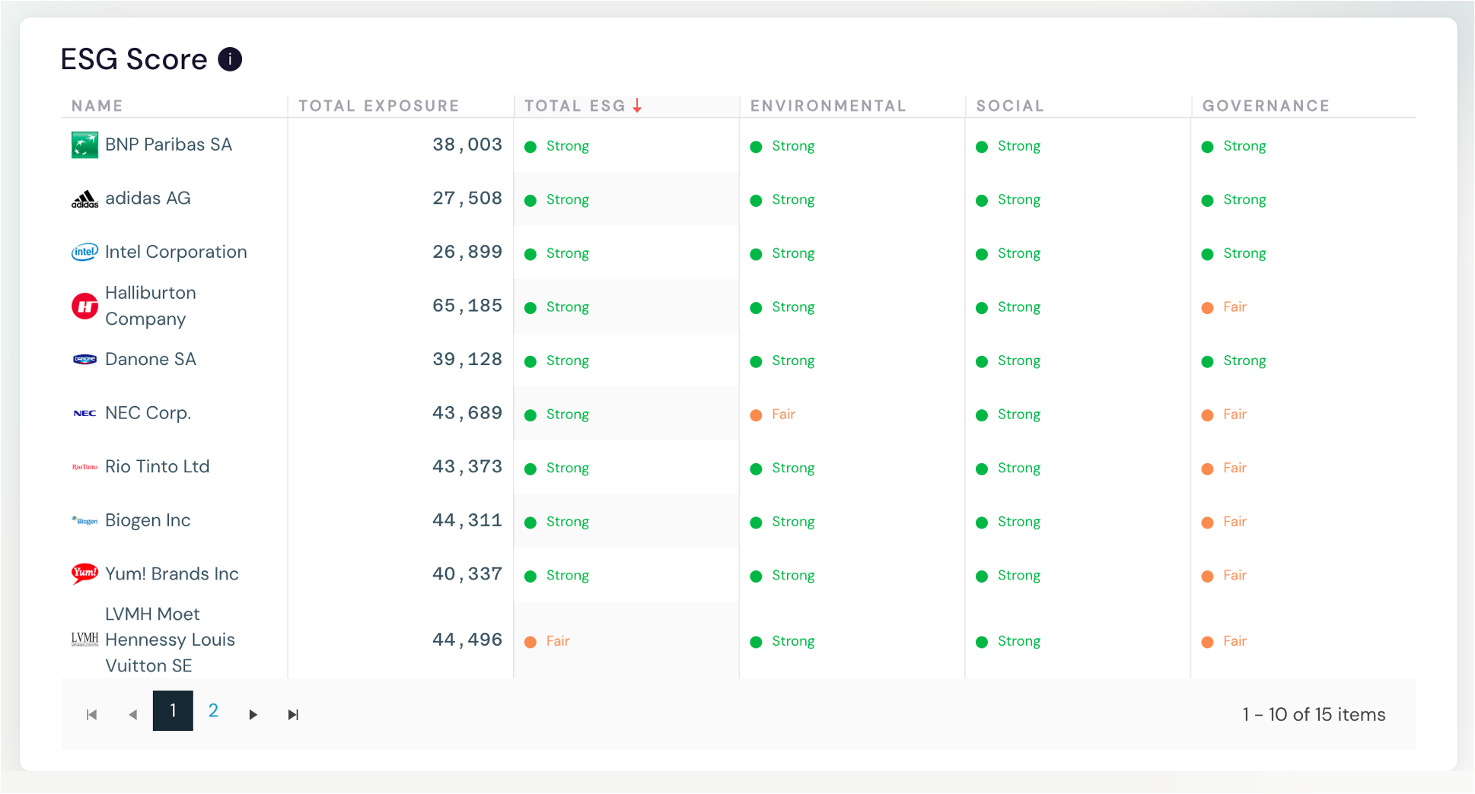Click the Total ESG sort arrow
This screenshot has width=1475, height=794.
coord(637,106)
